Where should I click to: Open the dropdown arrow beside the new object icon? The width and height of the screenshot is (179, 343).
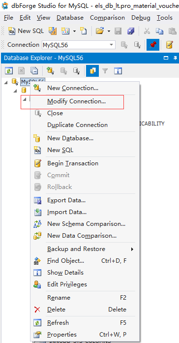[74, 31]
